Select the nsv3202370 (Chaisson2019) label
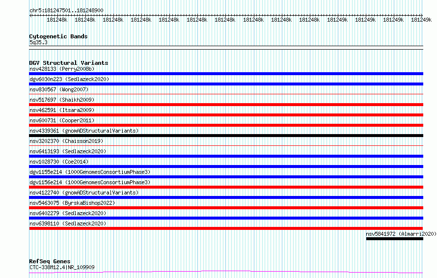Image resolution: width=437 pixels, height=278 pixels. tap(66, 141)
